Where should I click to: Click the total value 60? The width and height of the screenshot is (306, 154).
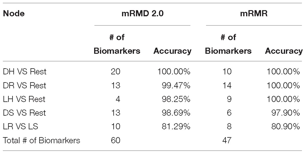[x=116, y=140]
